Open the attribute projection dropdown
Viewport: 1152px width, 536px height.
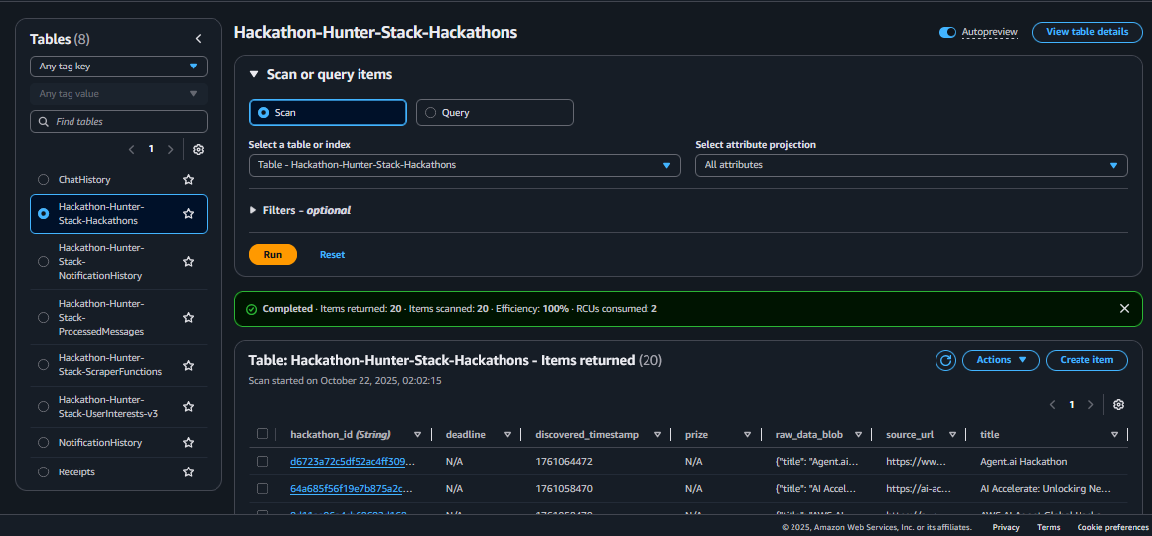click(911, 165)
